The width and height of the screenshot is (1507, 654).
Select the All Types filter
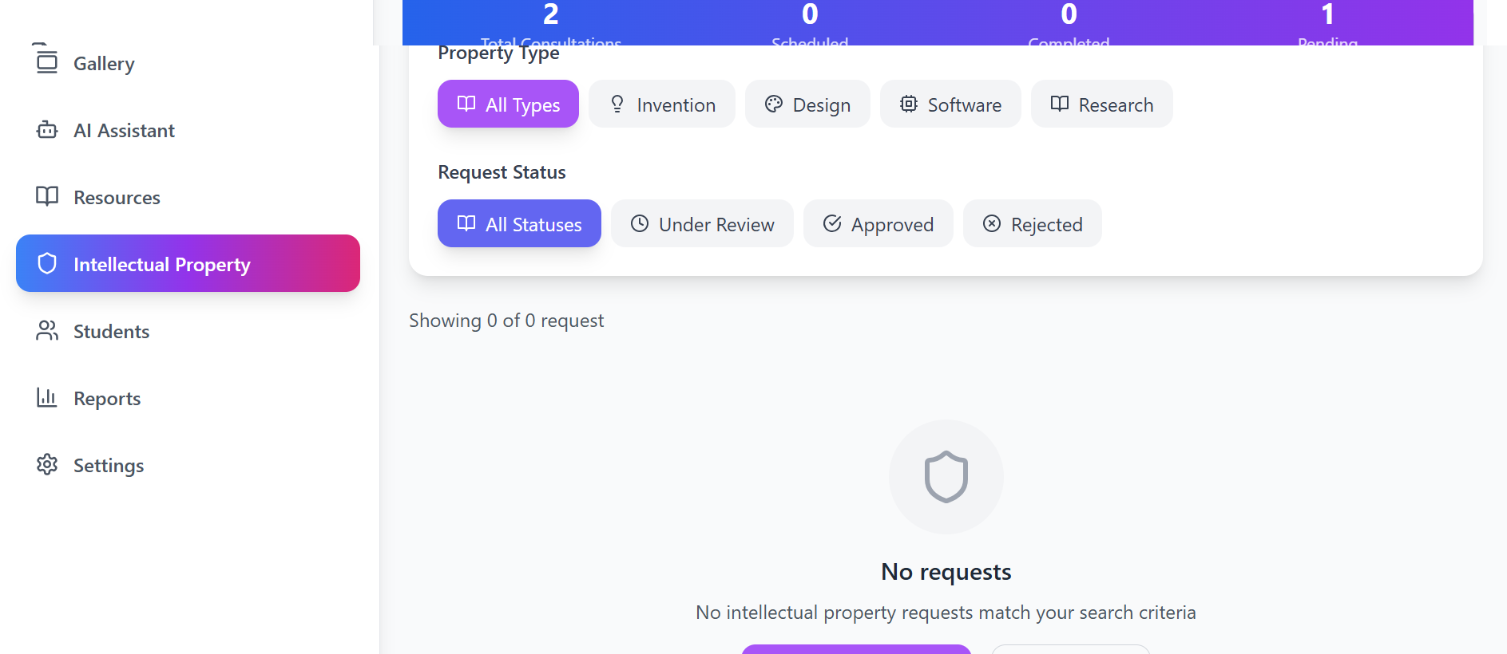click(x=508, y=104)
